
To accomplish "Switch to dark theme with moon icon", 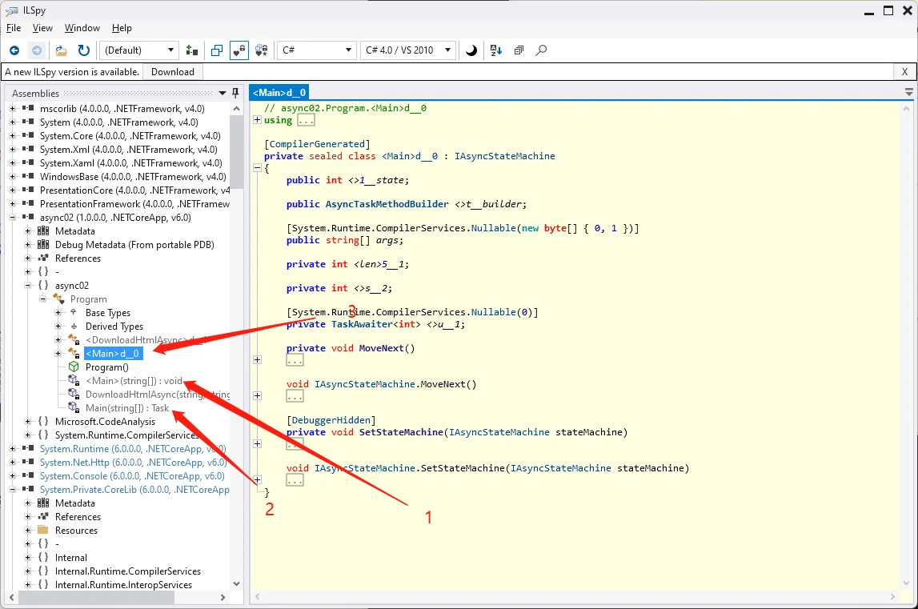I will point(471,50).
